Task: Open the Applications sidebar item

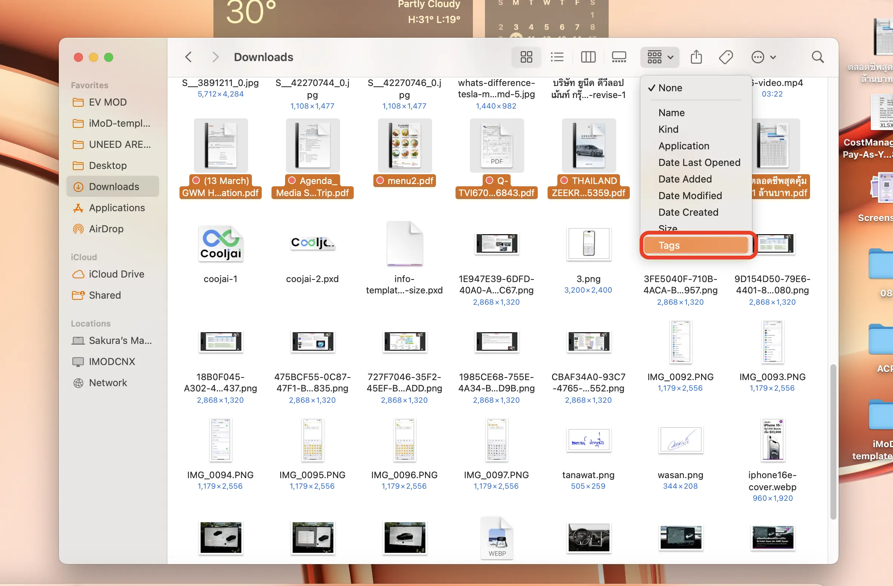Action: pyautogui.click(x=117, y=208)
